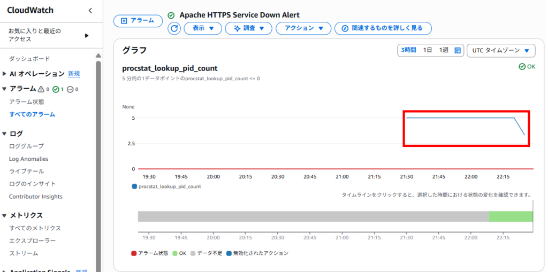Open エクスプローラー in the sidebar
The width and height of the screenshot is (548, 272).
point(32,240)
